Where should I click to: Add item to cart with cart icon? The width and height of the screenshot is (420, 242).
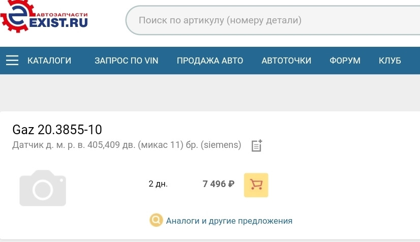click(256, 185)
